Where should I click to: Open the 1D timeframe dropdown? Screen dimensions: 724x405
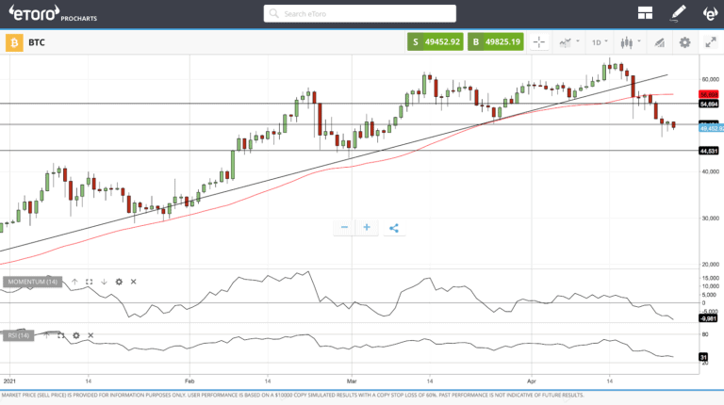point(599,42)
